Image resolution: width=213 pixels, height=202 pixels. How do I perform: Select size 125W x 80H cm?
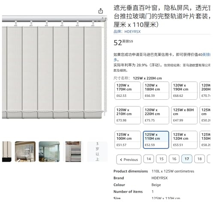pos(184,115)
